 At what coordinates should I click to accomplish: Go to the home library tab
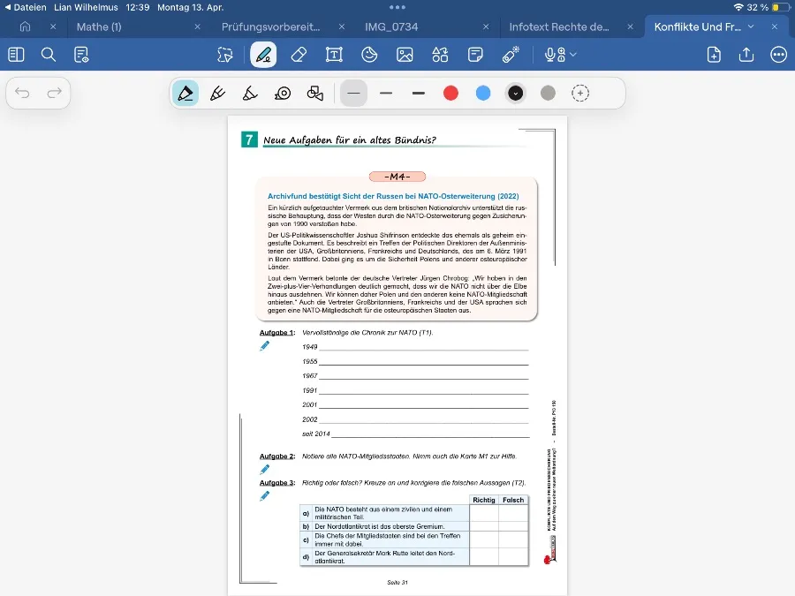(25, 26)
